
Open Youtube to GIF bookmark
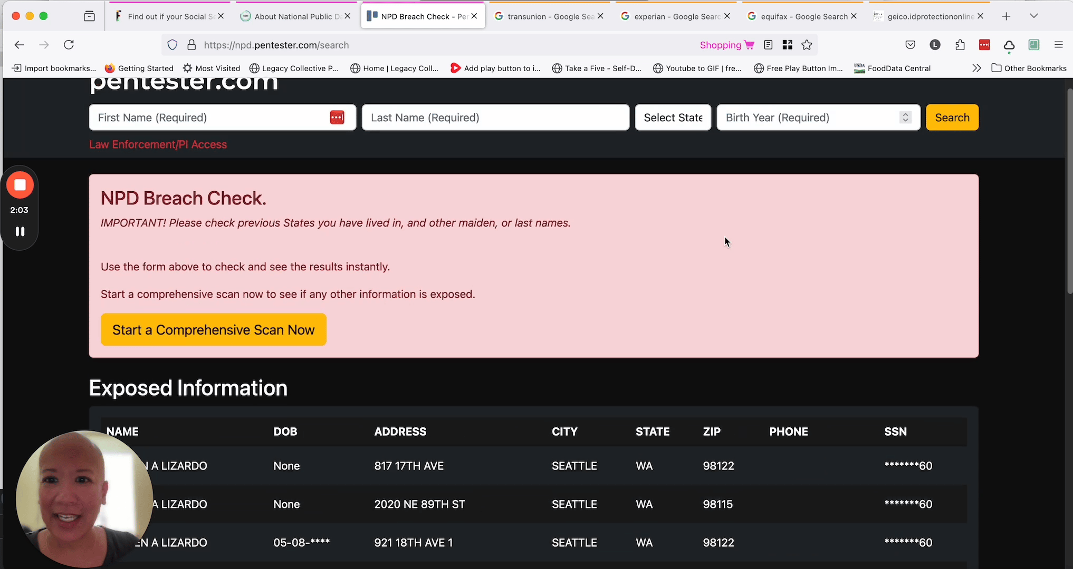click(697, 68)
